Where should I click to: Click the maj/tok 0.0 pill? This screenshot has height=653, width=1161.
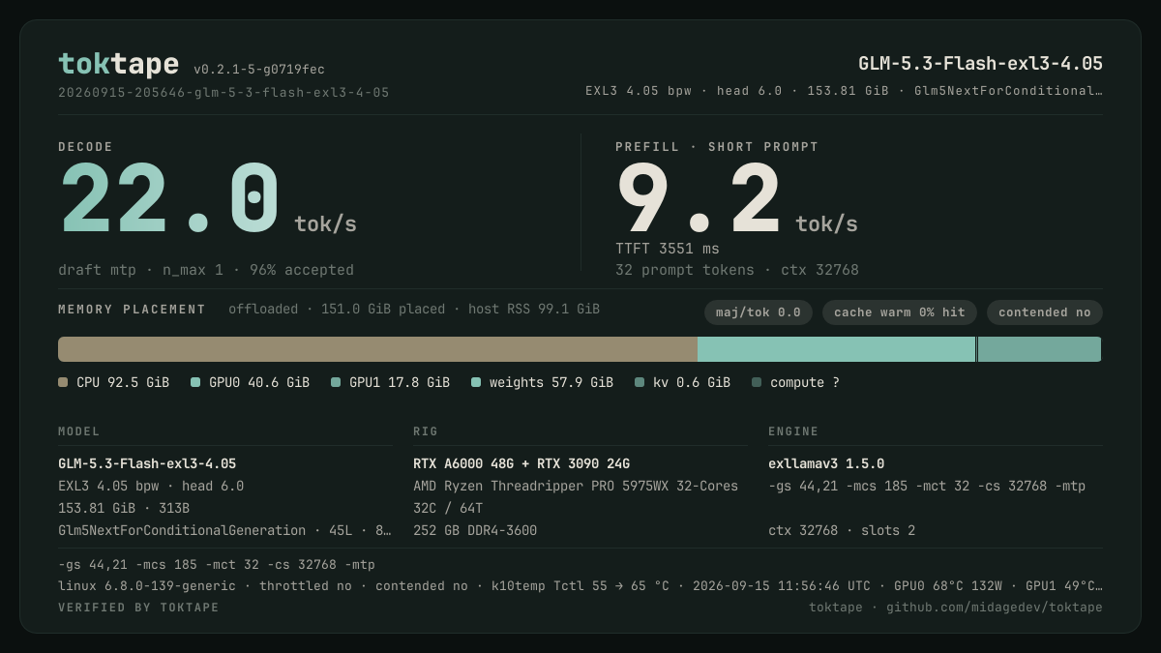click(x=759, y=312)
